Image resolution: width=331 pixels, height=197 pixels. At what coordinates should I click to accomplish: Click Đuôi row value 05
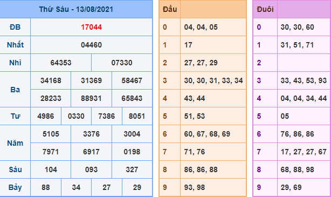[285, 116]
